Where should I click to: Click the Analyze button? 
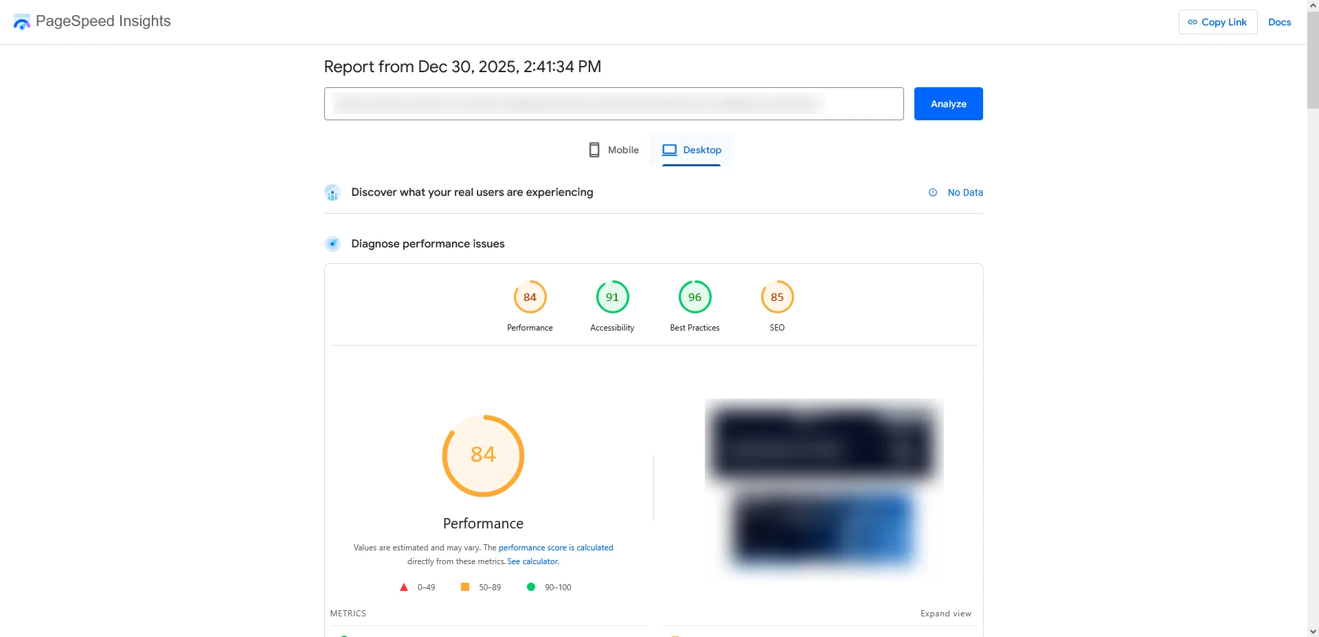(x=948, y=103)
